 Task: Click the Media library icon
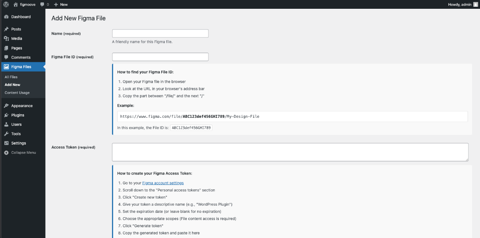coord(6,39)
